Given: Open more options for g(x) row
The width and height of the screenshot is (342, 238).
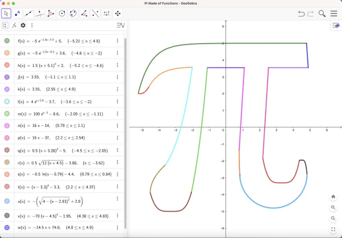Looking at the screenshot, I should 117,53.
